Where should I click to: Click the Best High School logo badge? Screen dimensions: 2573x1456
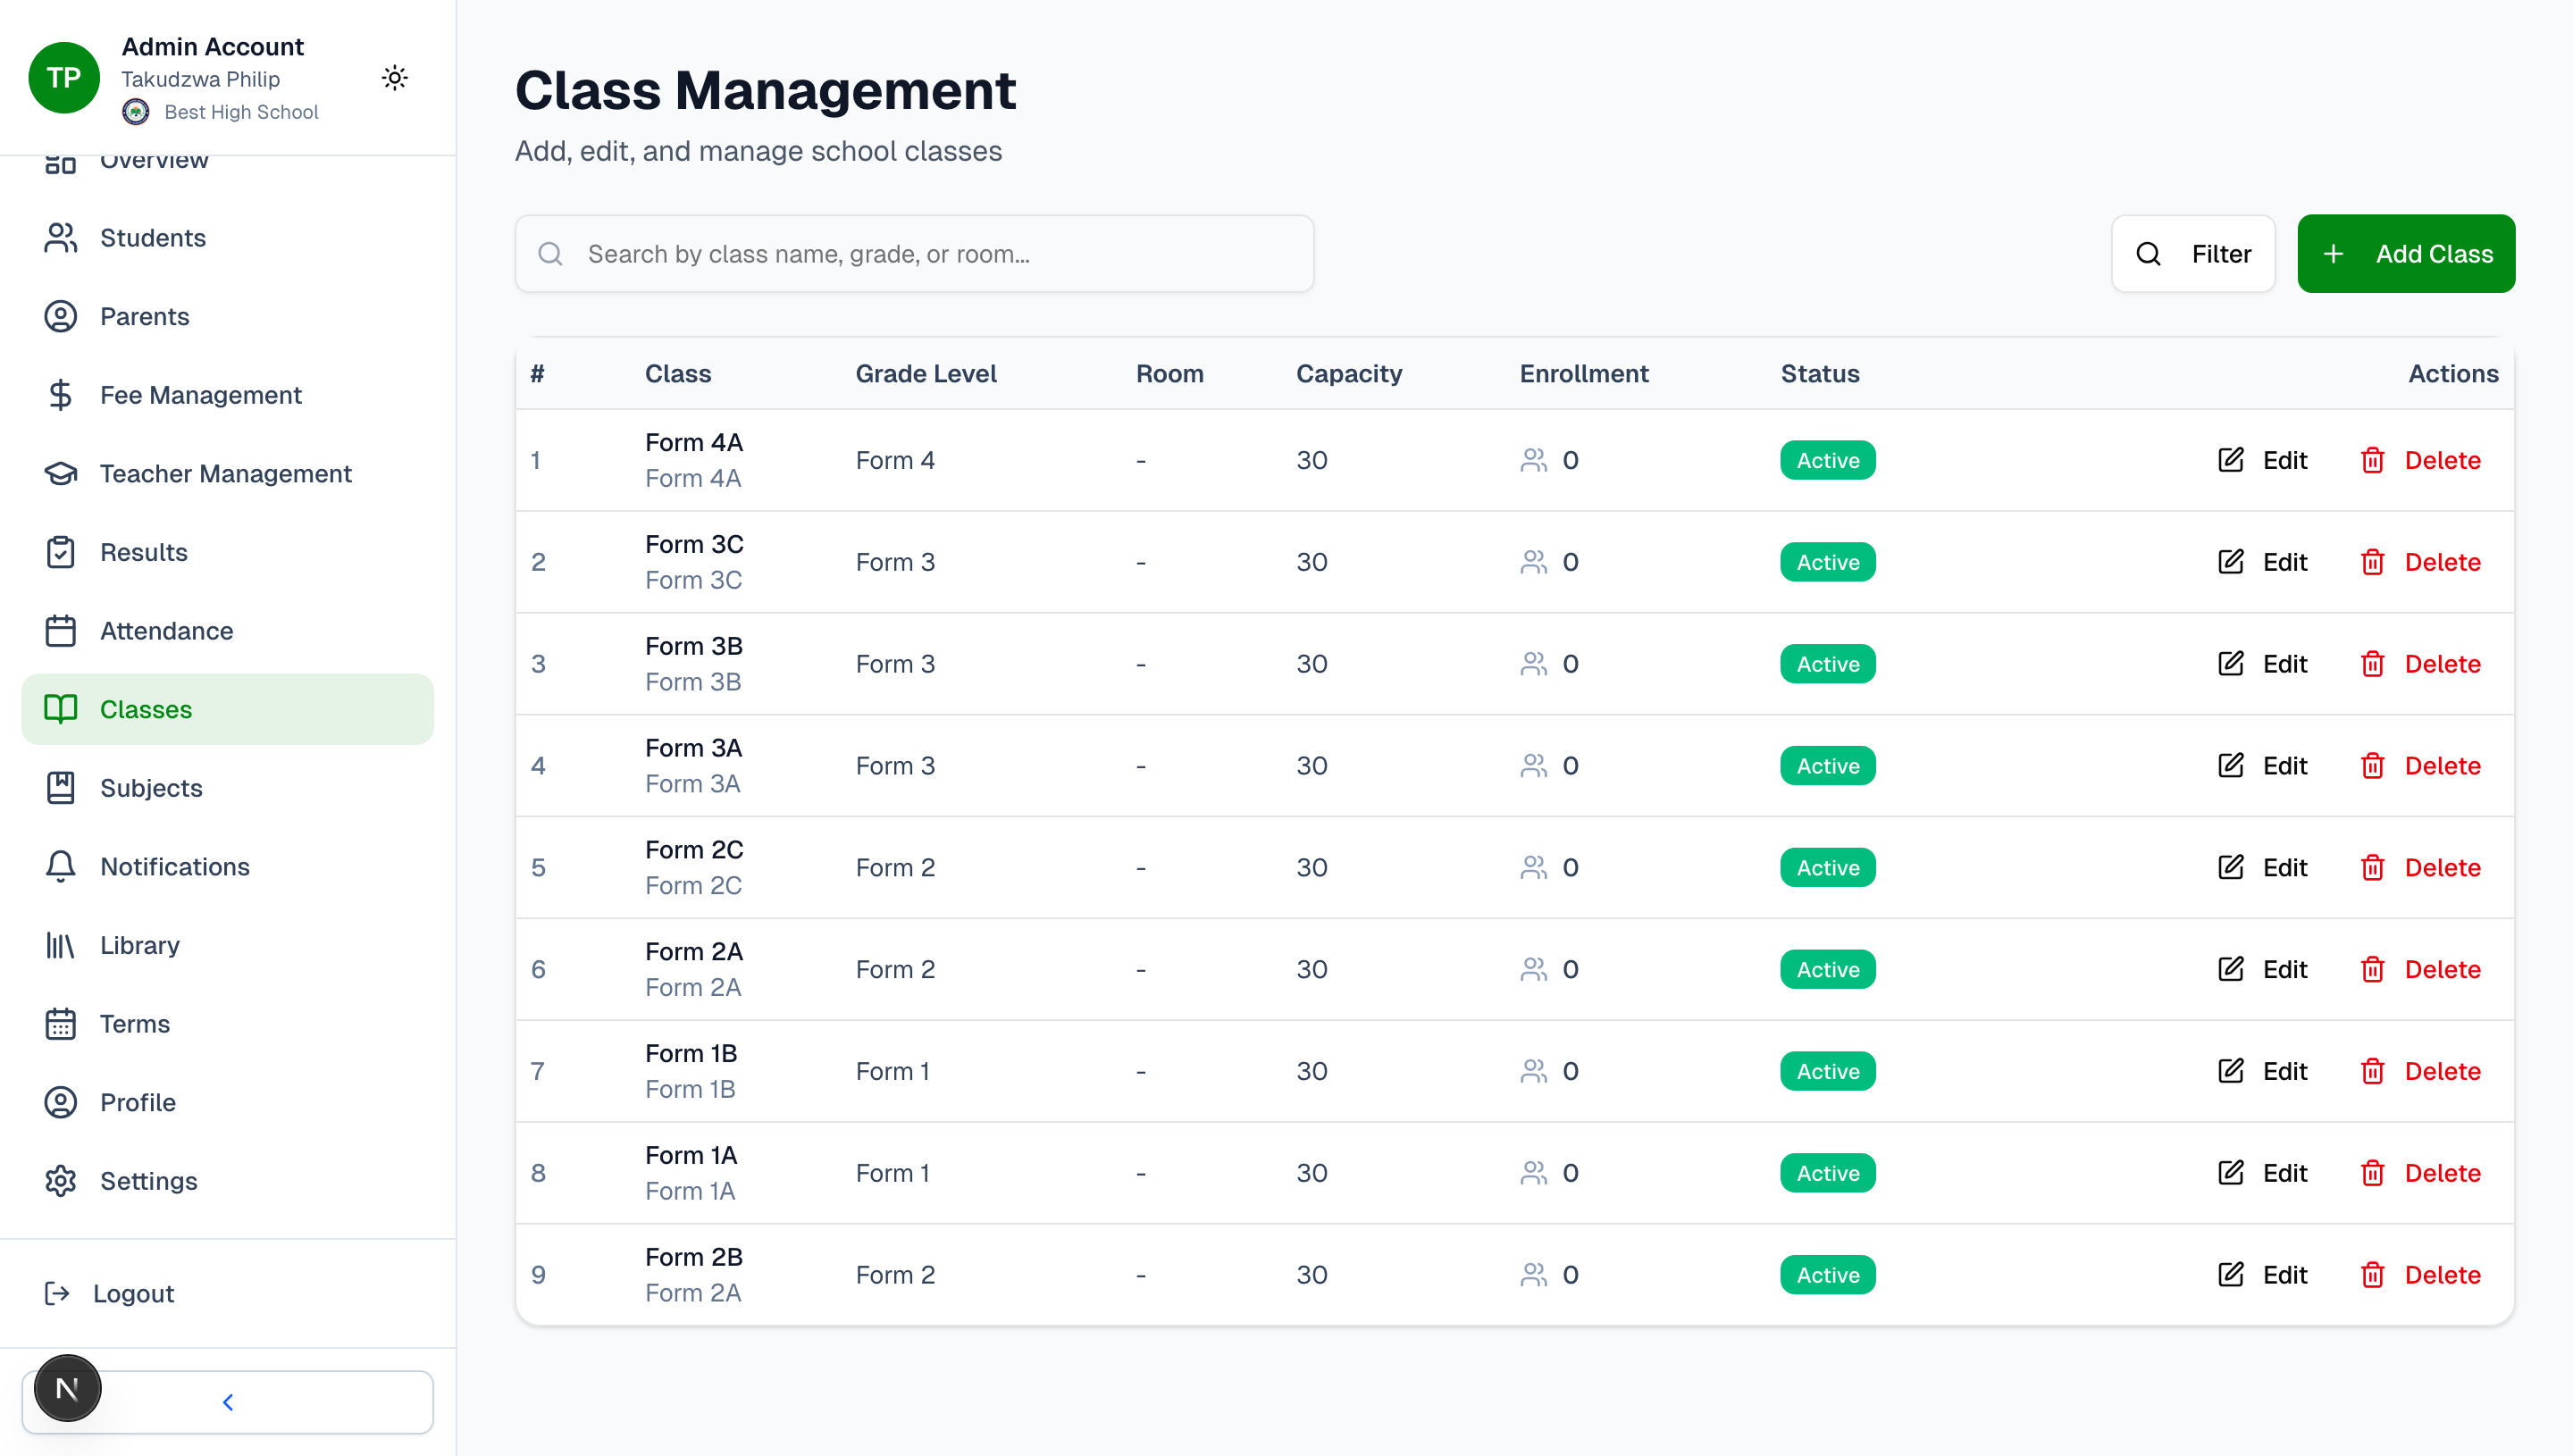click(136, 111)
